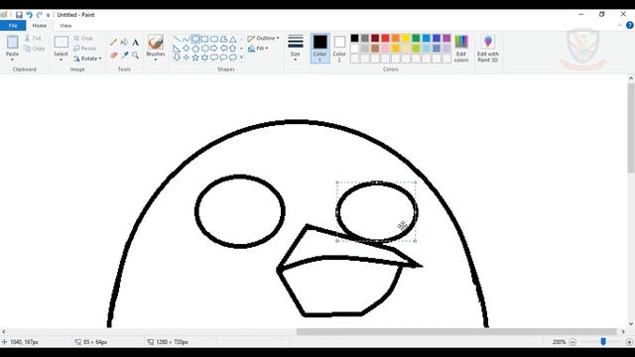Open the Select options dropdown arrow

click(x=61, y=59)
